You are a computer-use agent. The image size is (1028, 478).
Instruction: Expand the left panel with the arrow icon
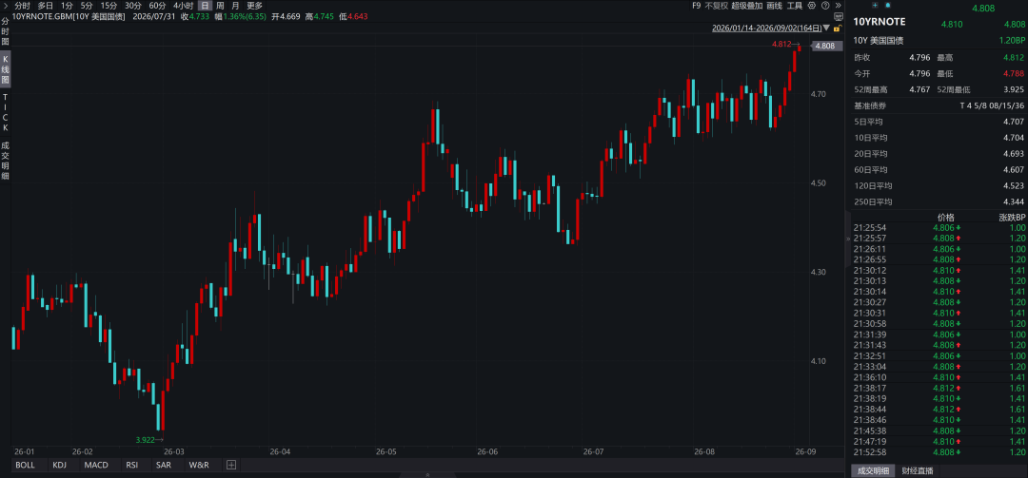[x=6, y=6]
